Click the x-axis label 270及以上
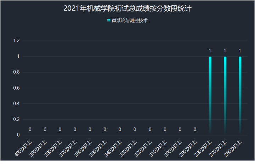This screenshot has width=255, height=164. pyautogui.click(x=218, y=148)
